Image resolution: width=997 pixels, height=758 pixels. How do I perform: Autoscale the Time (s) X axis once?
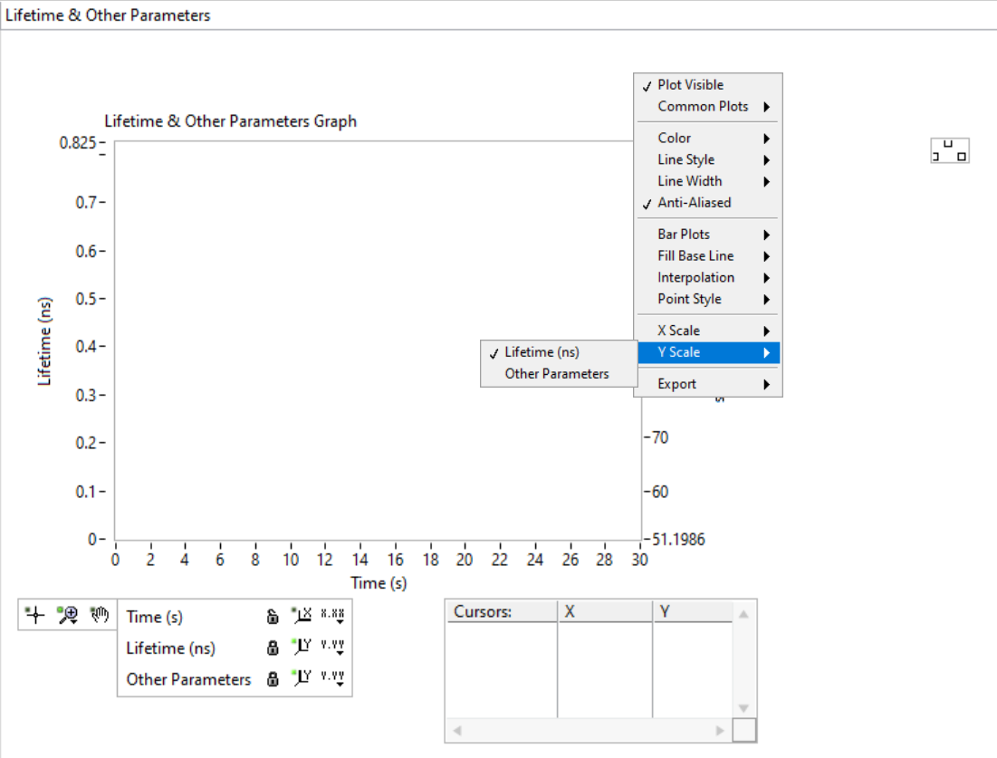point(302,615)
